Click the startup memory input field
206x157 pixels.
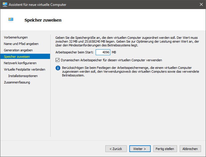(103, 52)
